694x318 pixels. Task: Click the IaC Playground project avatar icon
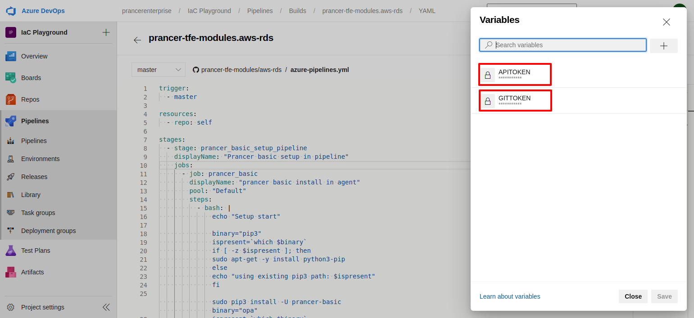pos(11,32)
